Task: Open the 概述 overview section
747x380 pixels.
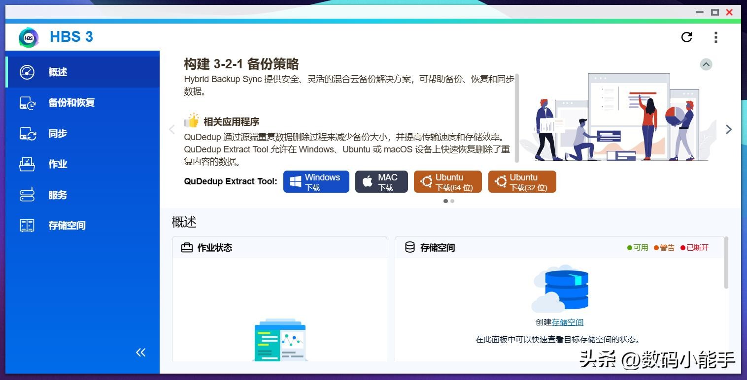Action: [58, 72]
